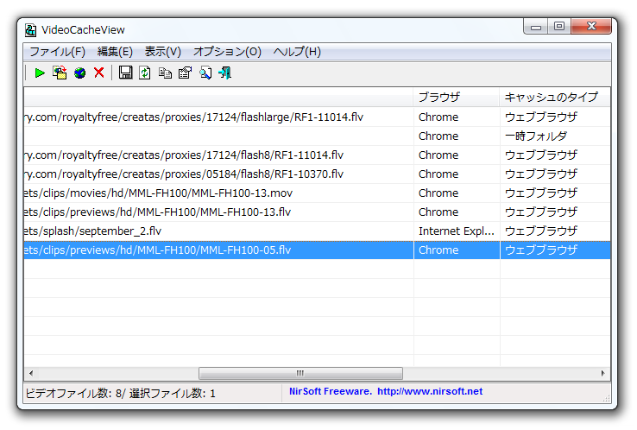This screenshot has width=637, height=430.
Task: Click the NirSoft Freeware status text
Action: [x=331, y=392]
